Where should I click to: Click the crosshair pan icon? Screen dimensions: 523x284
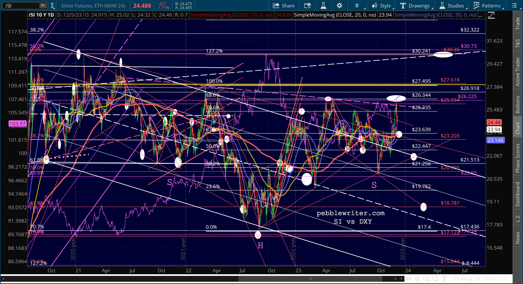[x=417, y=279]
